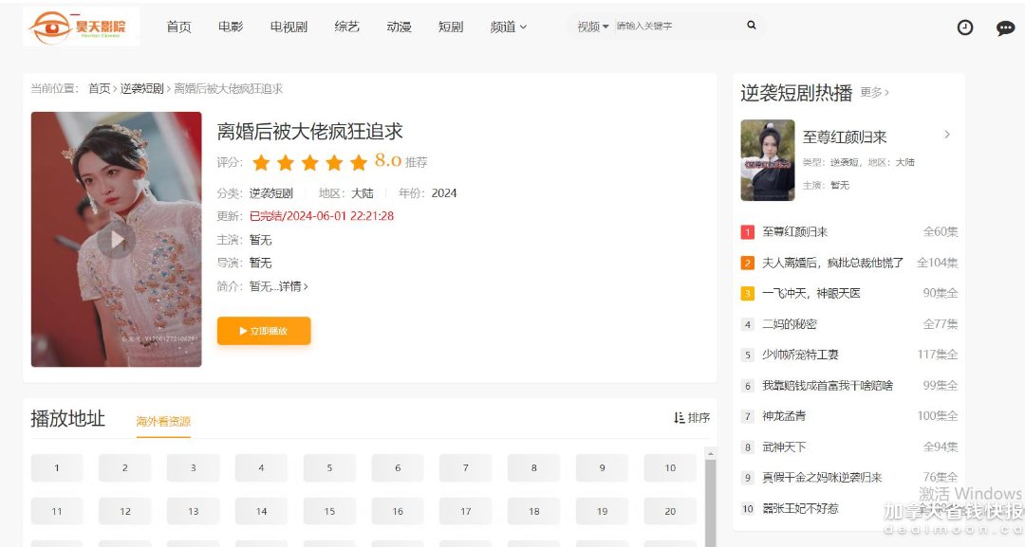Click the arrow icon beside 至尊红颜归来

[946, 135]
